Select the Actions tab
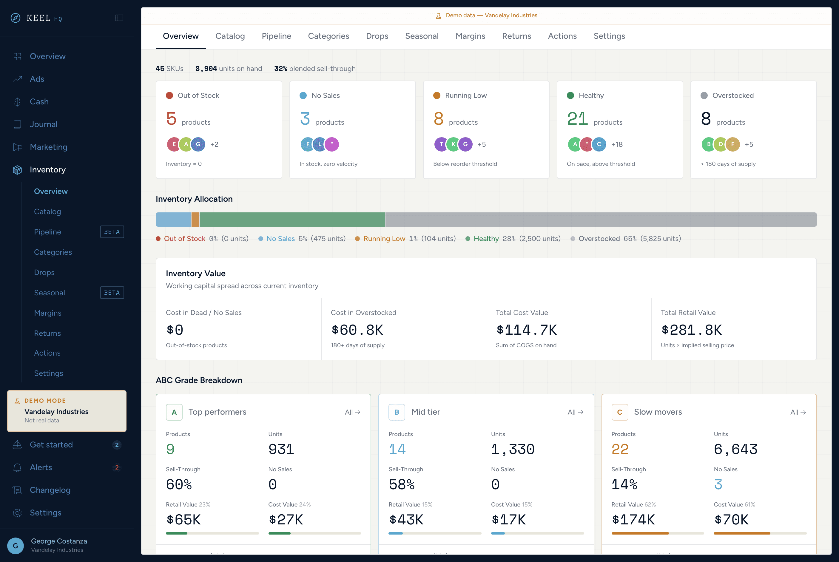This screenshot has width=839, height=562. (562, 36)
